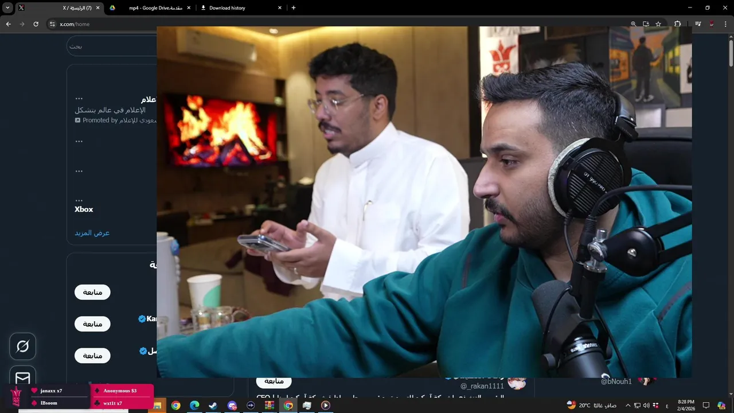This screenshot has width=734, height=413.
Task: Open Steam from the taskbar
Action: [x=213, y=406]
